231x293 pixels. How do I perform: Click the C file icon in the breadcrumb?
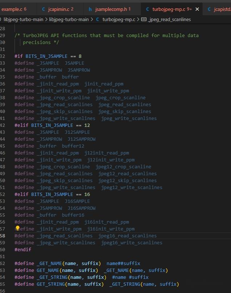(98, 19)
